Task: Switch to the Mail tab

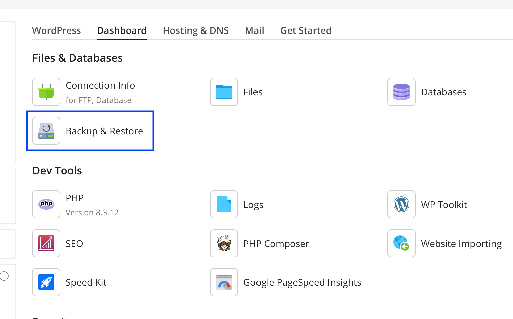Action: tap(254, 30)
